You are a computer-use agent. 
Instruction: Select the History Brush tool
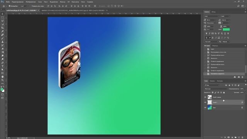pos(2,45)
